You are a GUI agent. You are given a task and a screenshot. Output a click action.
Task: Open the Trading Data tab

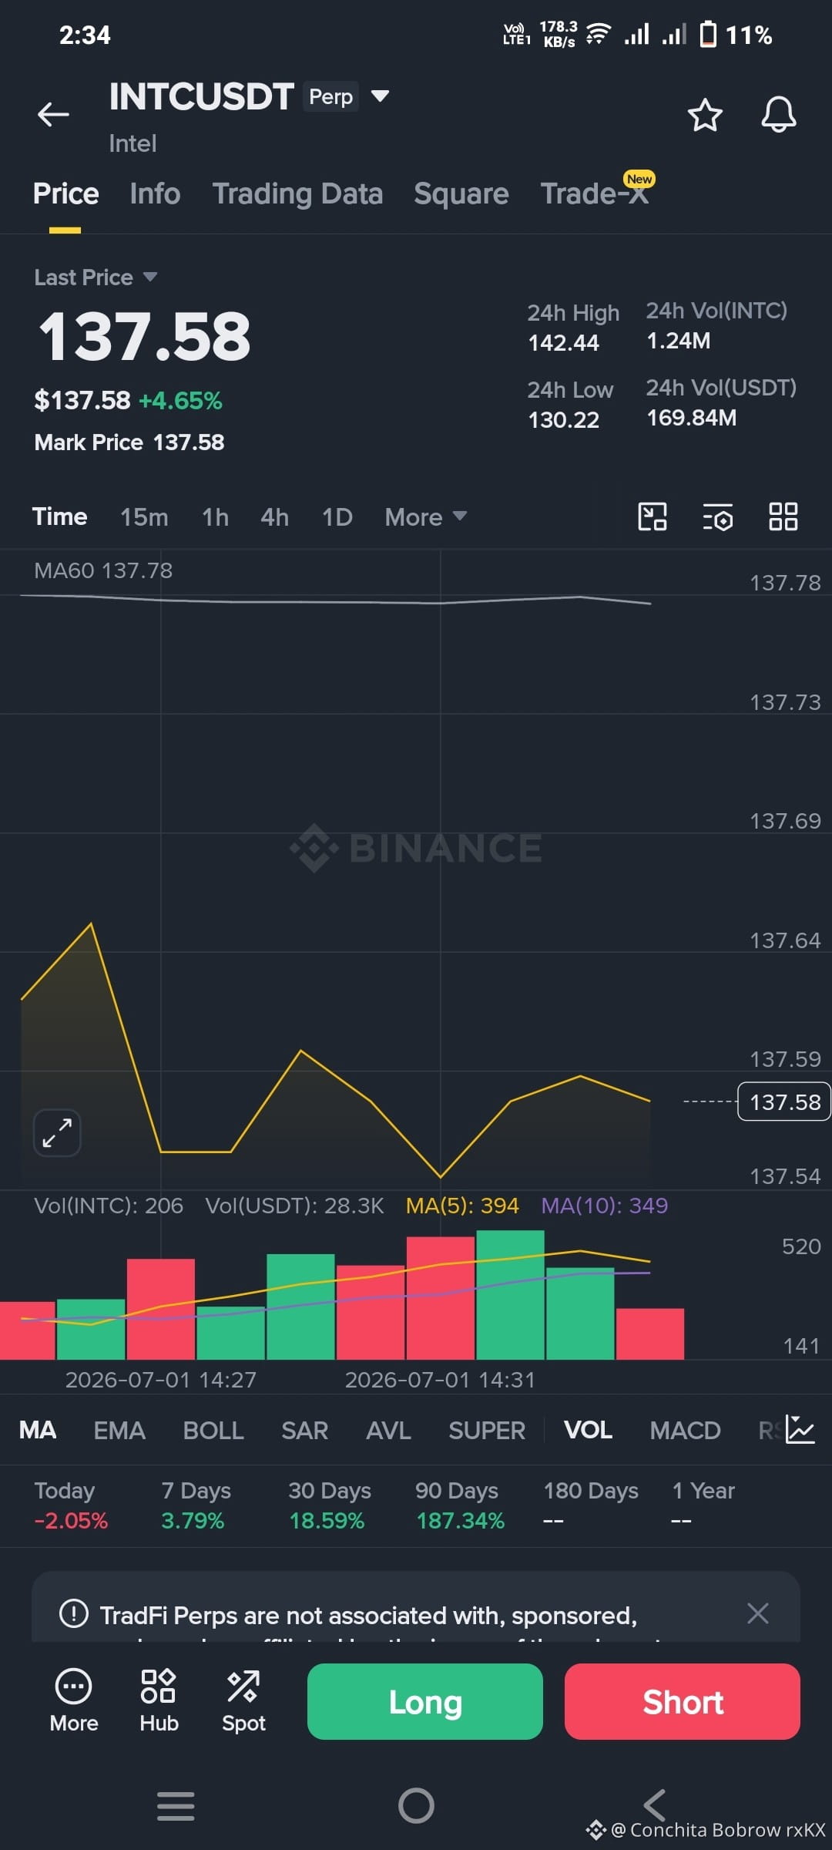coord(297,193)
